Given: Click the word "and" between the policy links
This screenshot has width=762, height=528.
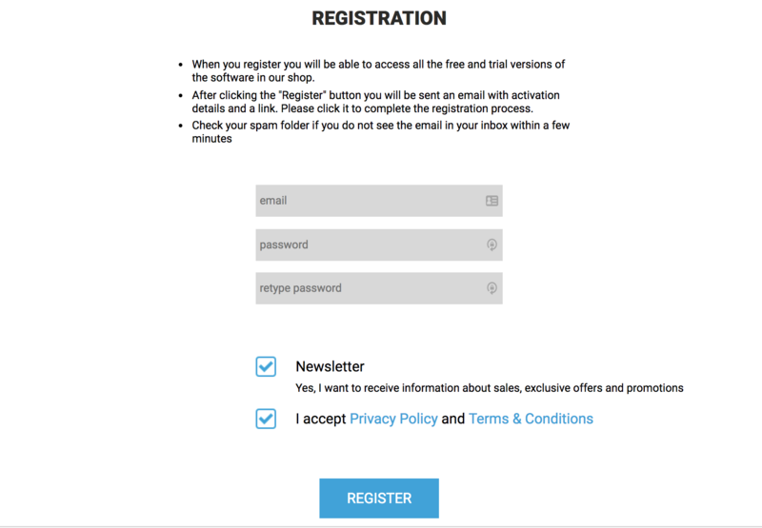Looking at the screenshot, I should 453,419.
